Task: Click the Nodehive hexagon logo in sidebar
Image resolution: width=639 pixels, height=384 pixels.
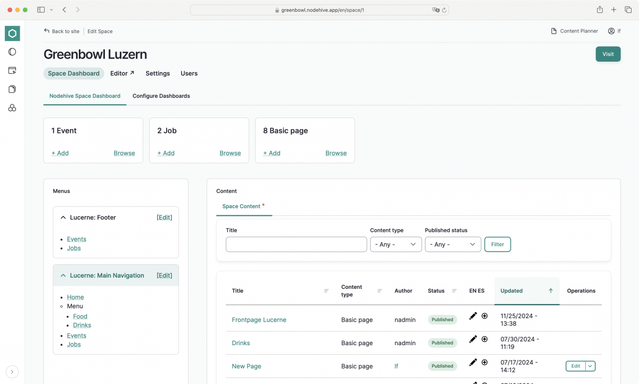Action: click(12, 34)
